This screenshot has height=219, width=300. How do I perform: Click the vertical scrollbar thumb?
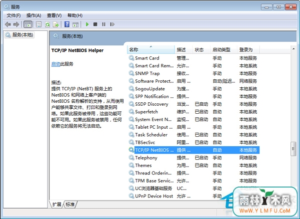pyautogui.click(x=293, y=149)
